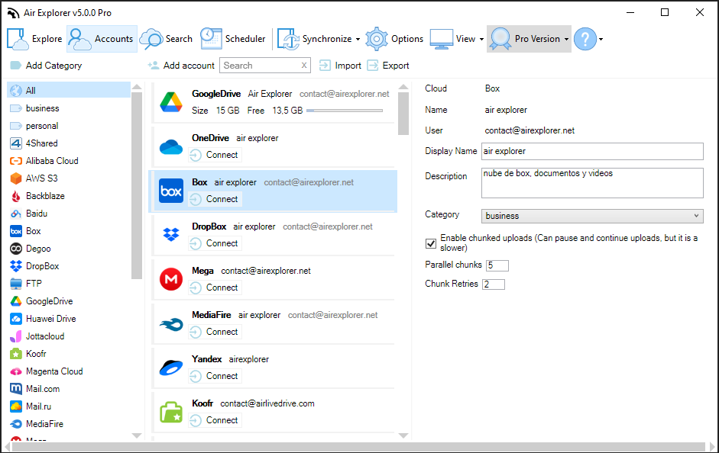Open the Category dropdown showing business

592,216
